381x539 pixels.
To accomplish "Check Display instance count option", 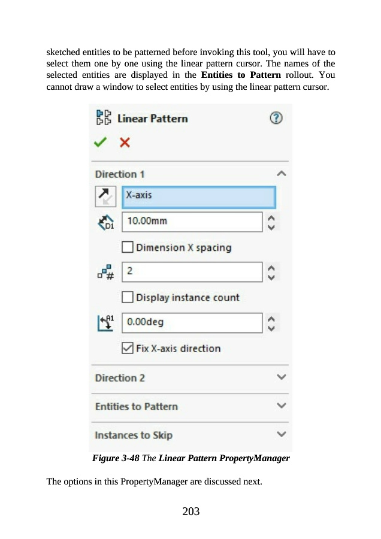I will (x=128, y=298).
